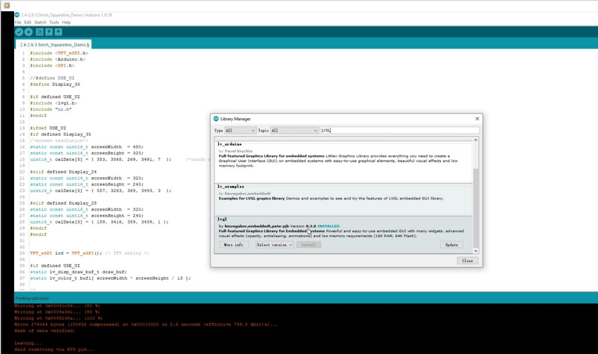The height and width of the screenshot is (354, 598).
Task: Open the Type filter dropdown
Action: click(x=240, y=131)
